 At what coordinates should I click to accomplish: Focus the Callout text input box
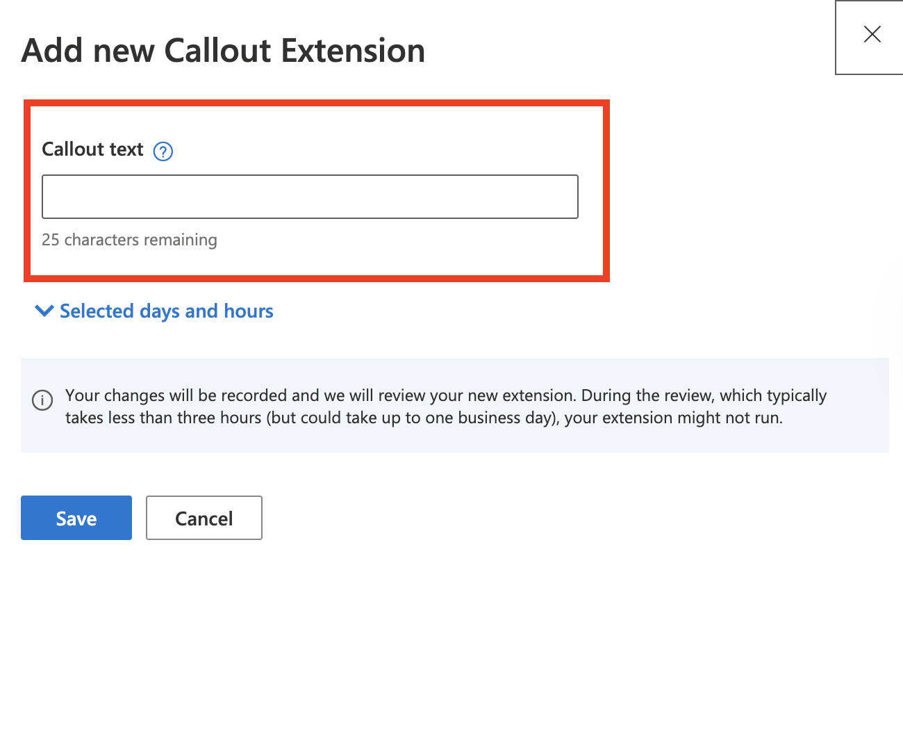coord(310,197)
